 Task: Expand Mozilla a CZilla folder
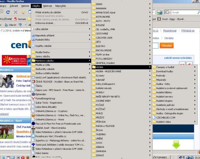(61, 65)
